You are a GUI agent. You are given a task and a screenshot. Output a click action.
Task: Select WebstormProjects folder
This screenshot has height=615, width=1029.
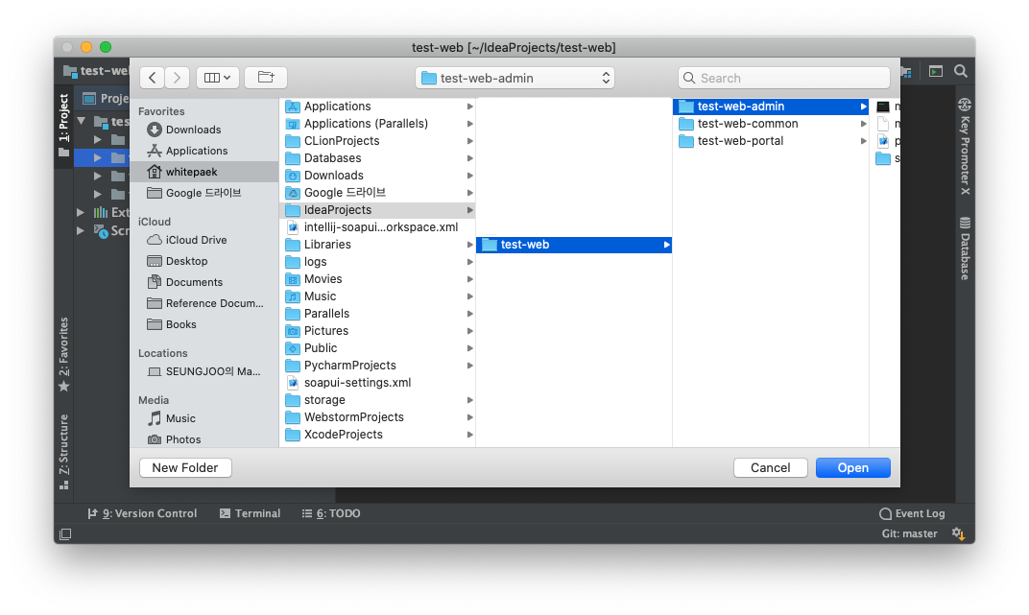pyautogui.click(x=378, y=417)
